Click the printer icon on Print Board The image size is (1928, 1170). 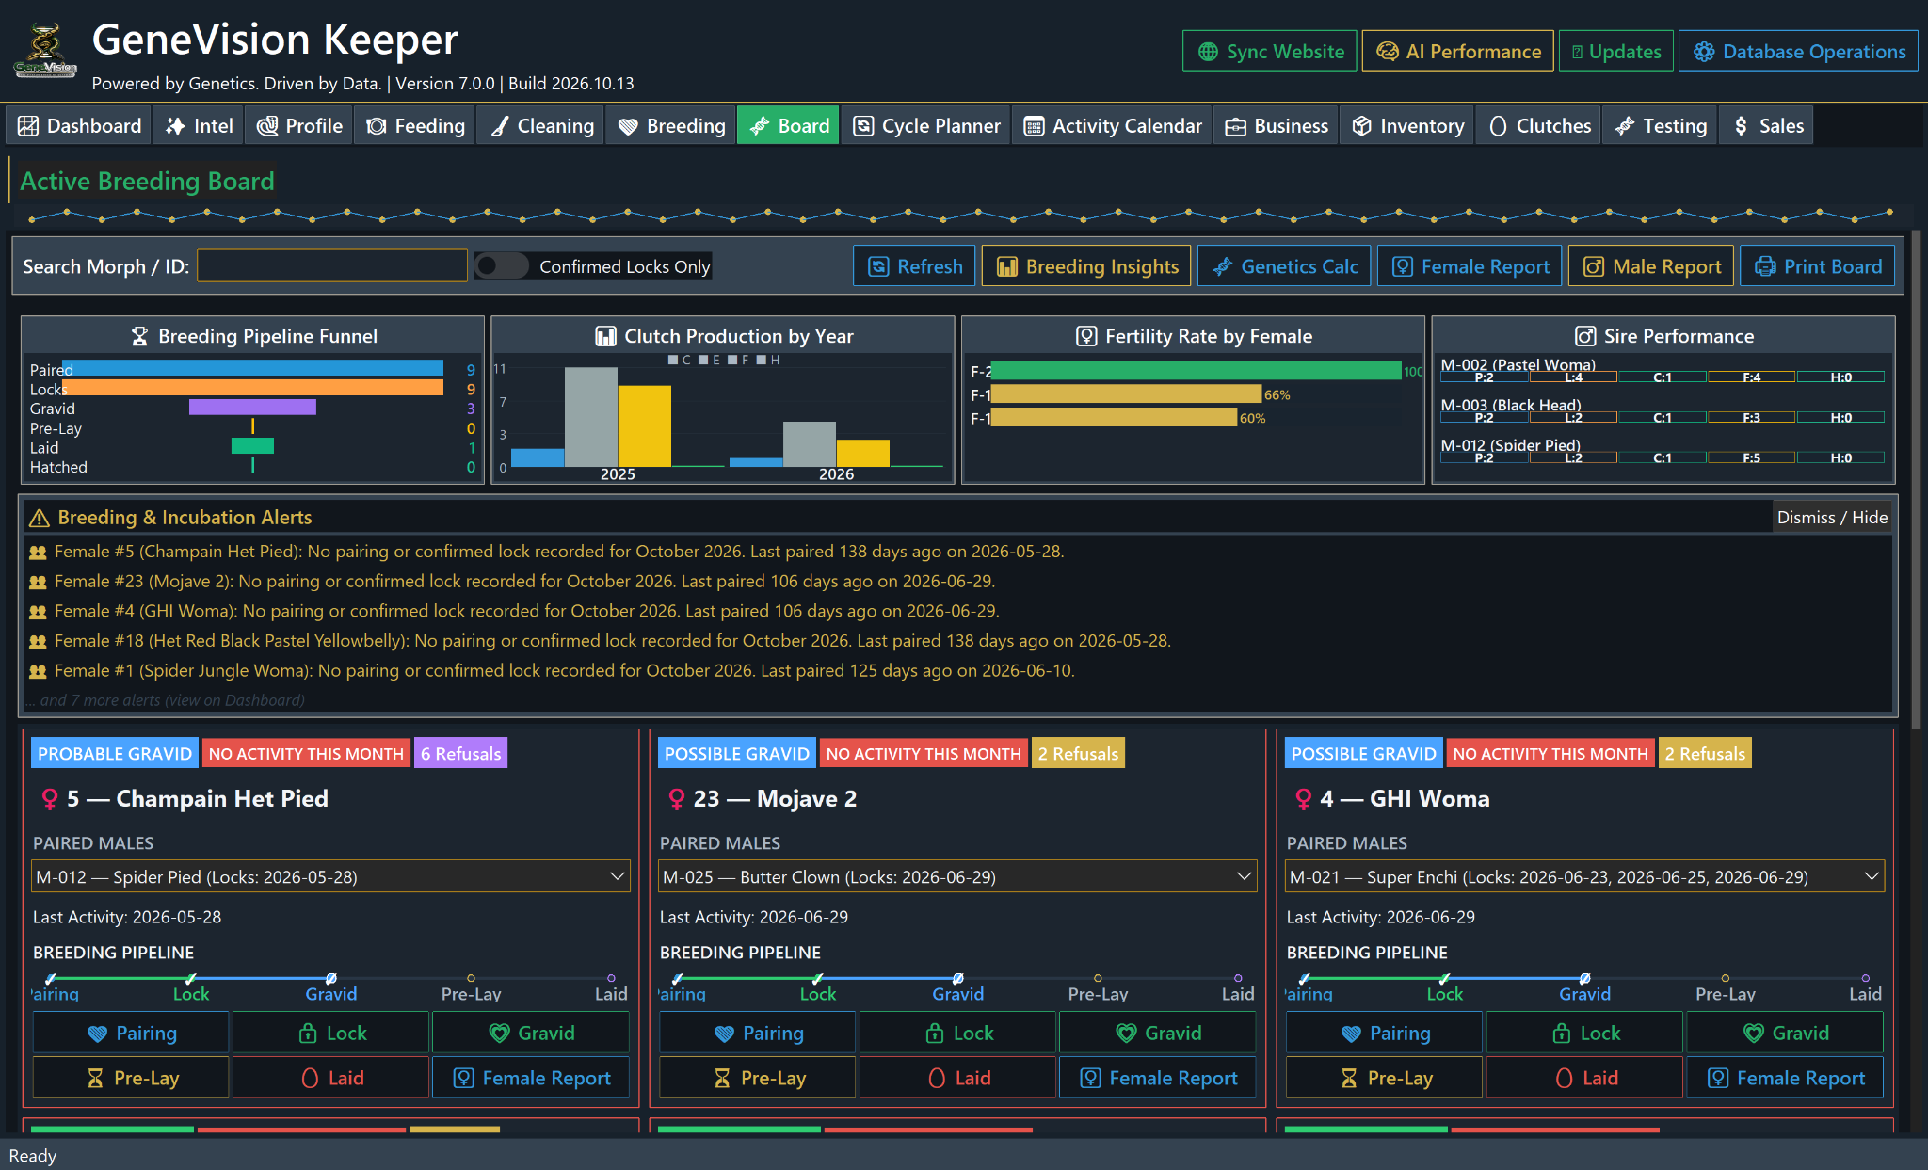(x=1765, y=267)
